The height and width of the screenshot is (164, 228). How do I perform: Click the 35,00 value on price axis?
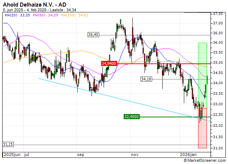[218, 63]
